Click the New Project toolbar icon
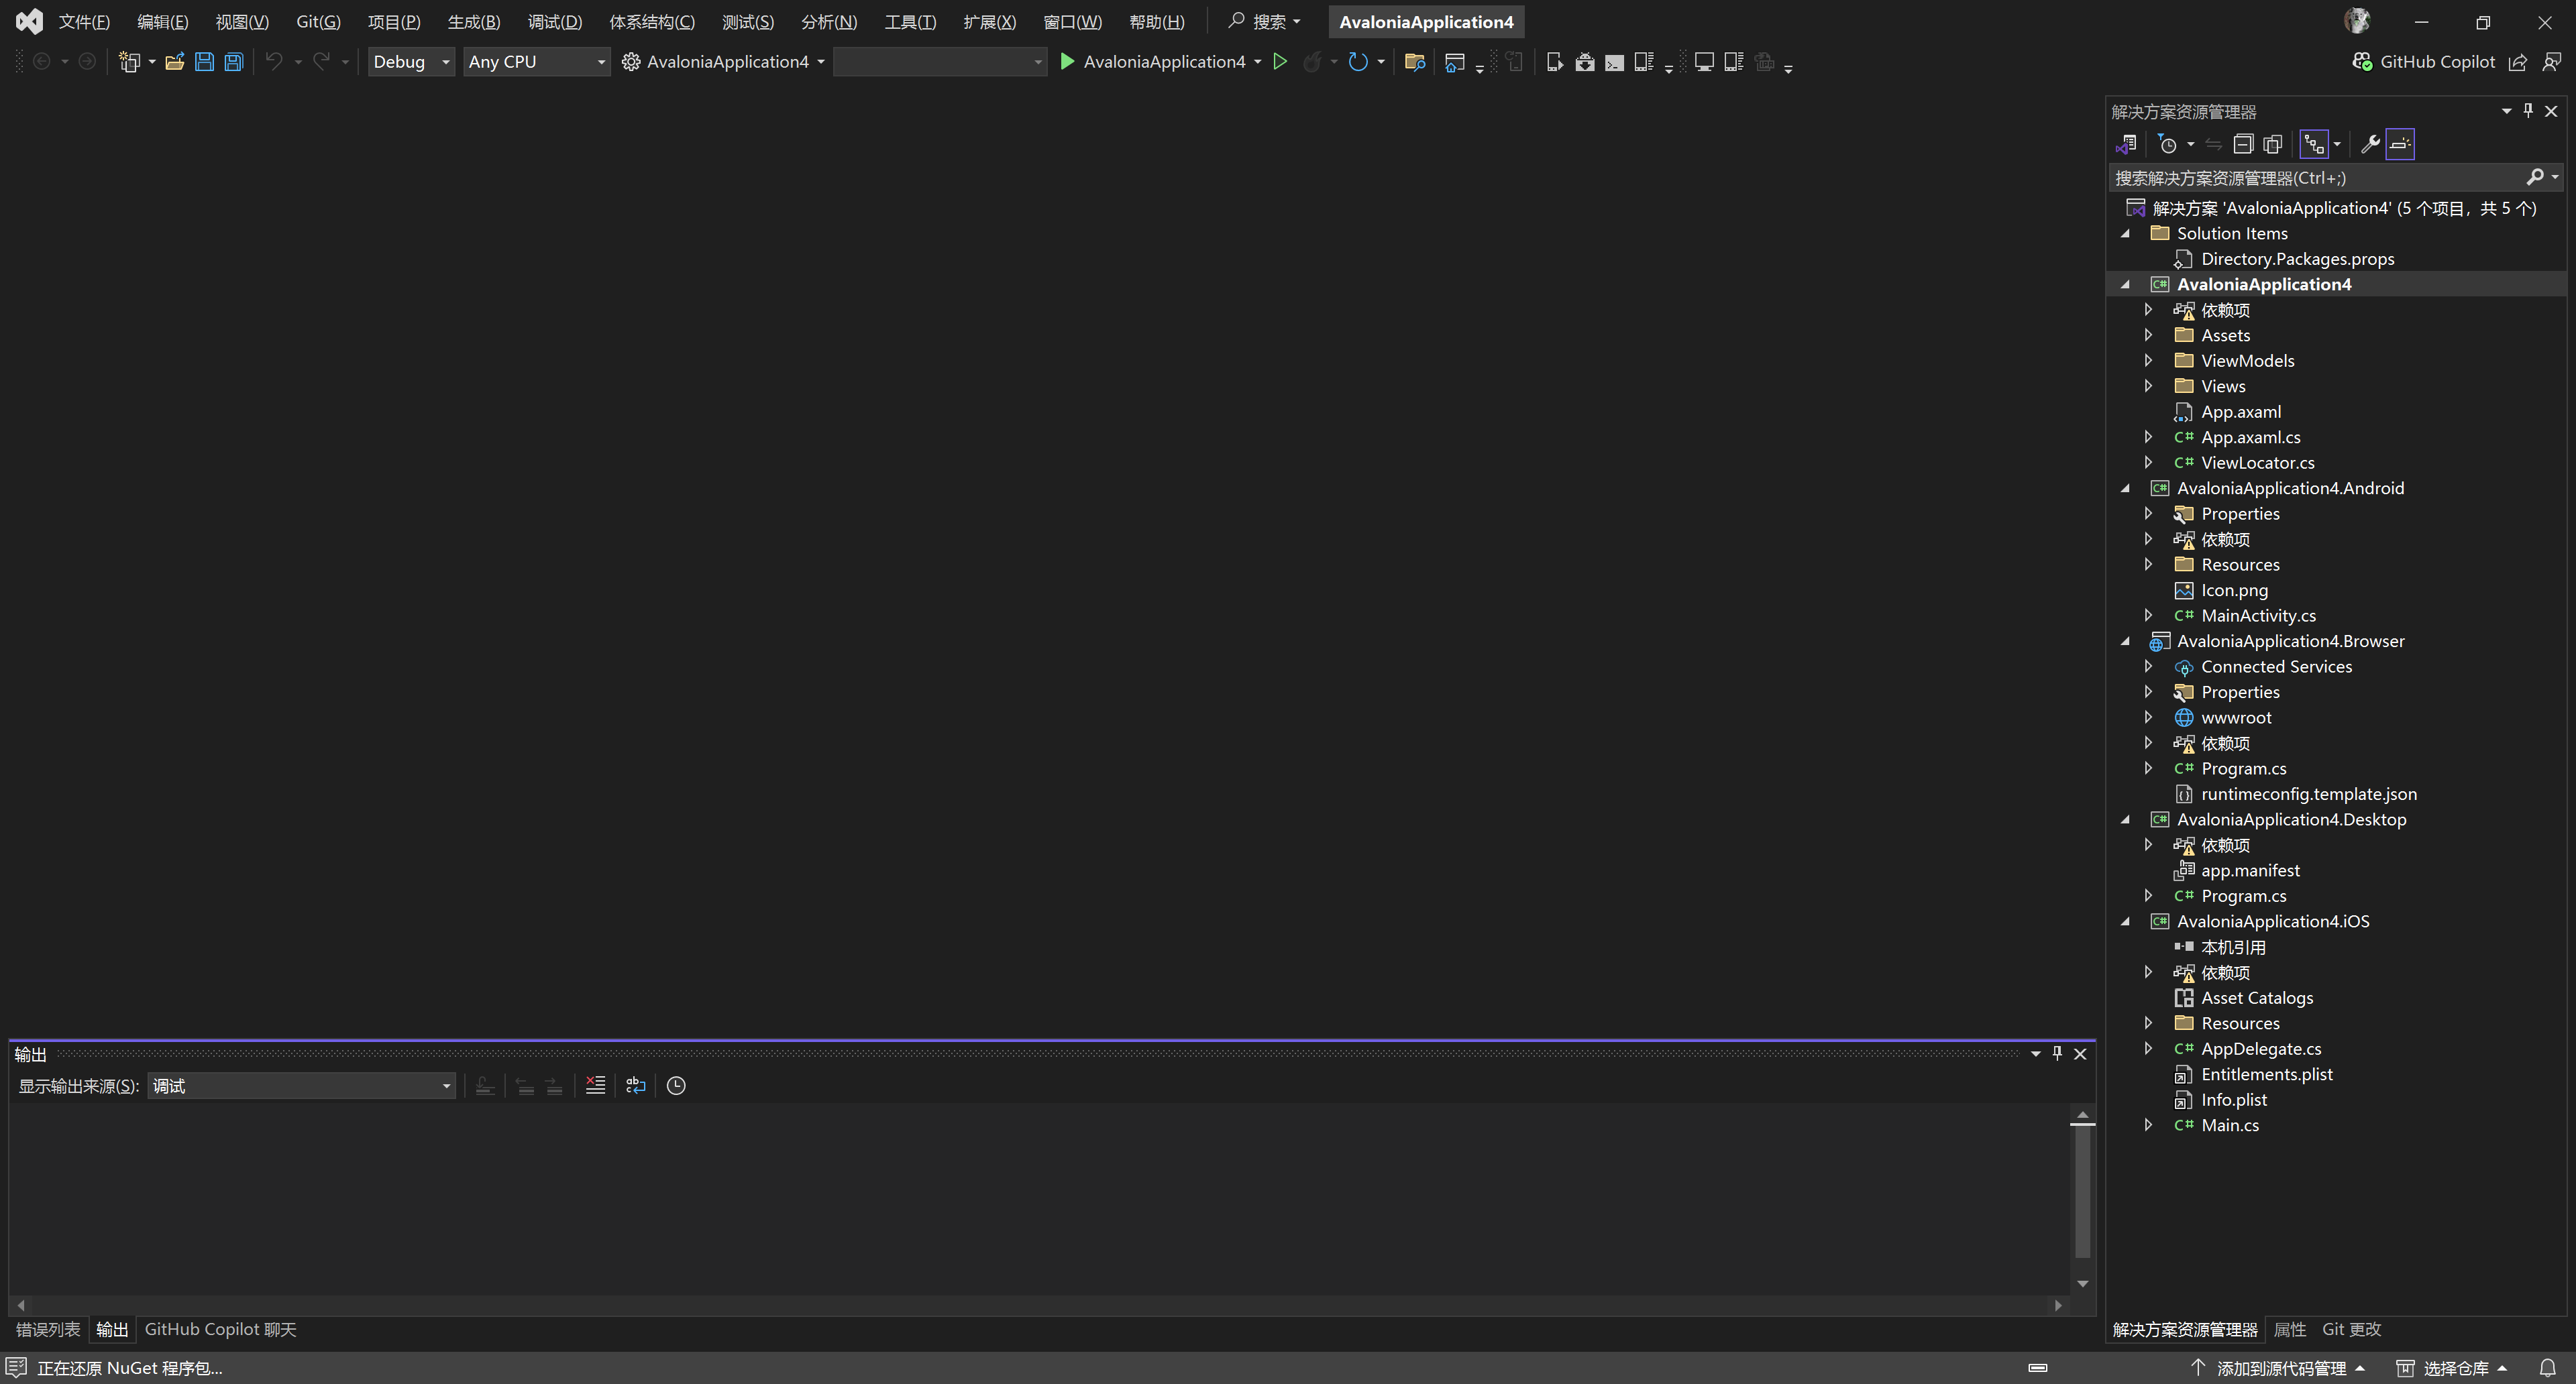 click(x=128, y=62)
